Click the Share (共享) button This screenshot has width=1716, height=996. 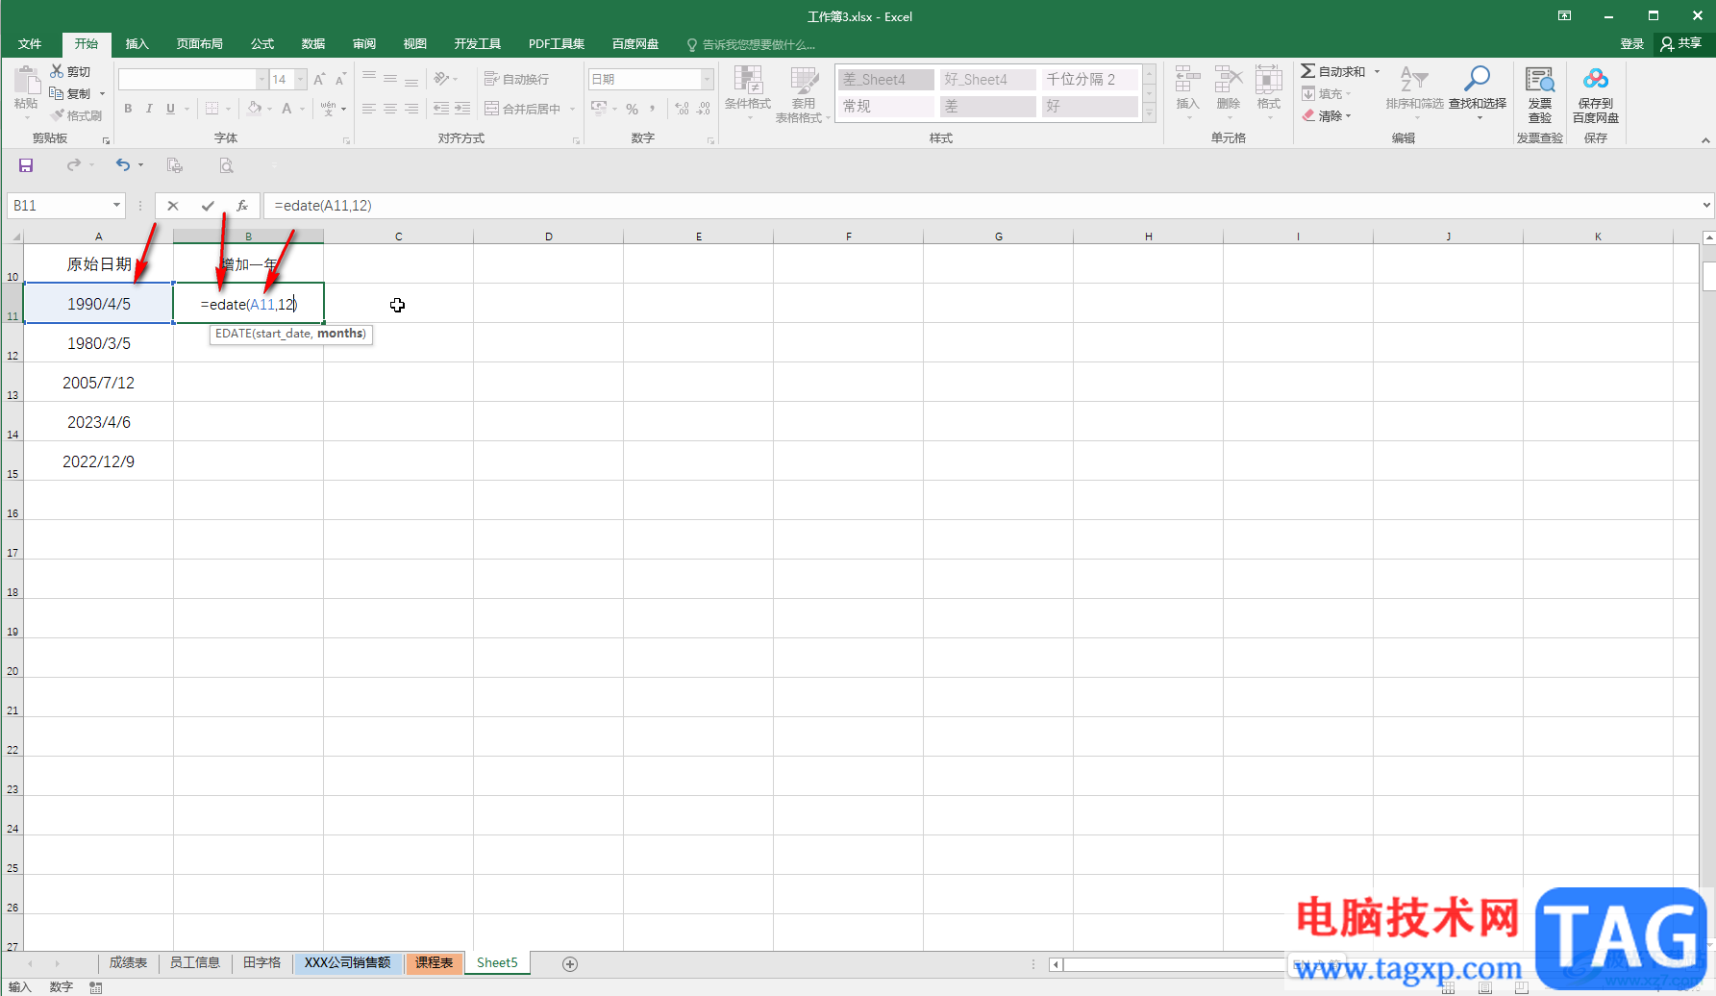pyautogui.click(x=1680, y=44)
